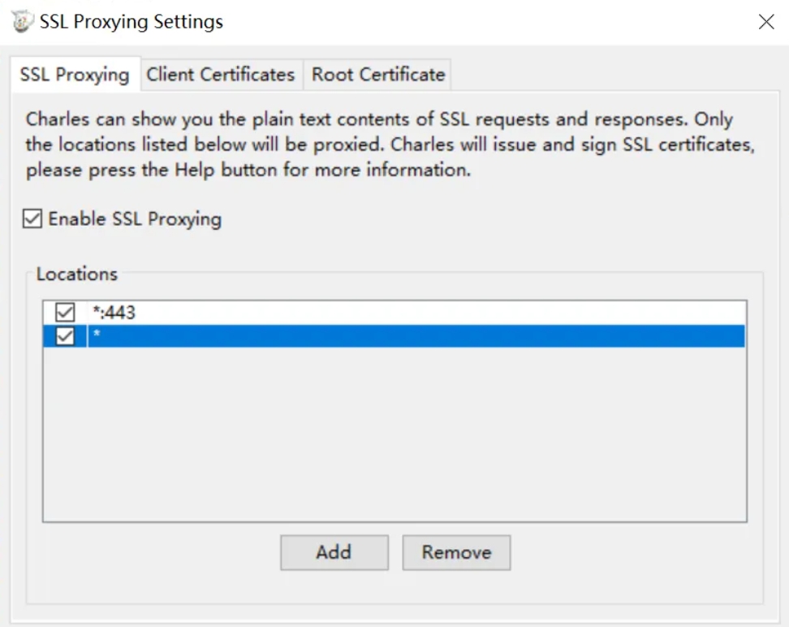
Task: Select the highlighted * location row
Action: pyautogui.click(x=394, y=336)
